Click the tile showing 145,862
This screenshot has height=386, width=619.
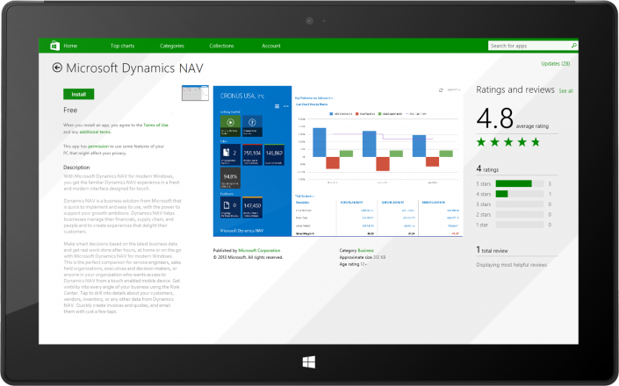coord(274,154)
